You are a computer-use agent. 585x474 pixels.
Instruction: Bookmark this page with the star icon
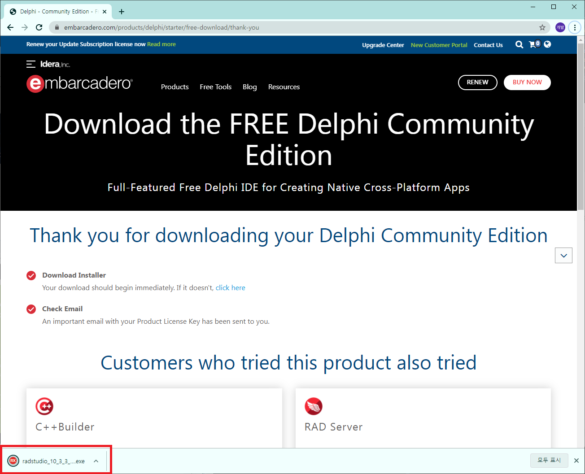pos(542,27)
